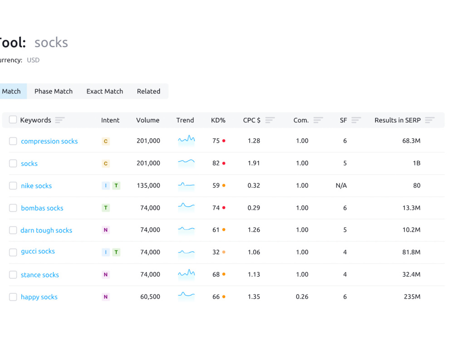This screenshot has height=340, width=454.
Task: View trend sparkline for the socks keyword
Action: click(186, 163)
